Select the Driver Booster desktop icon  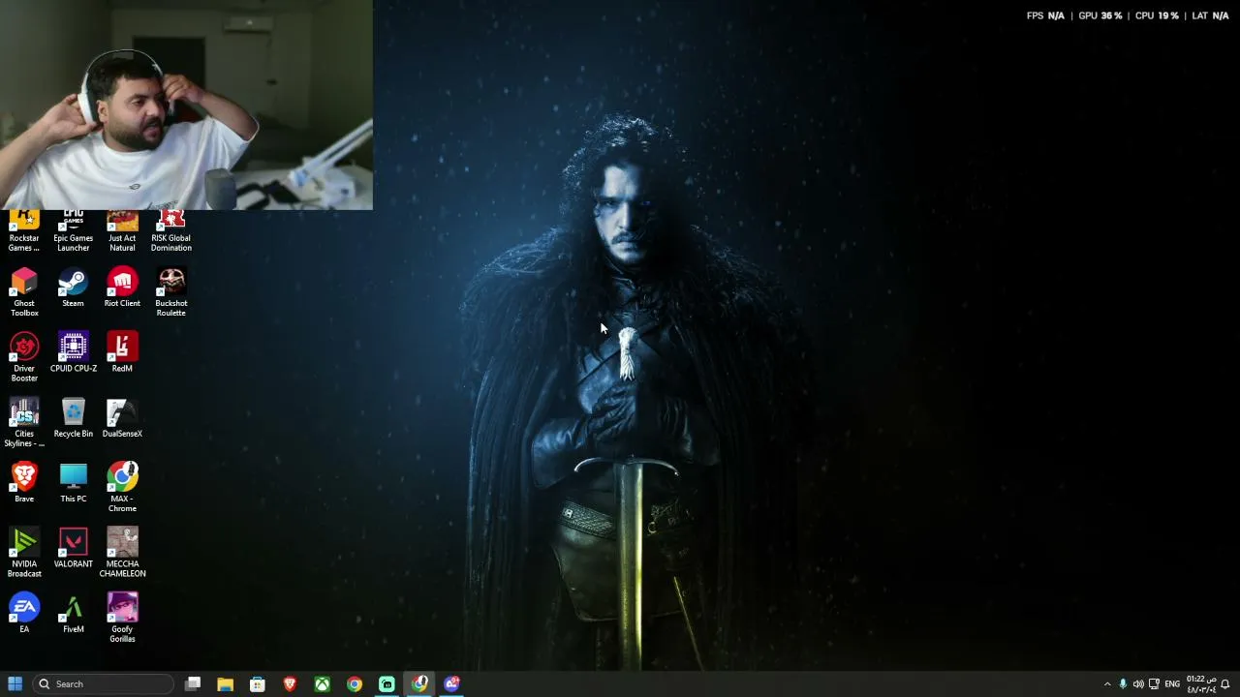[x=24, y=357]
